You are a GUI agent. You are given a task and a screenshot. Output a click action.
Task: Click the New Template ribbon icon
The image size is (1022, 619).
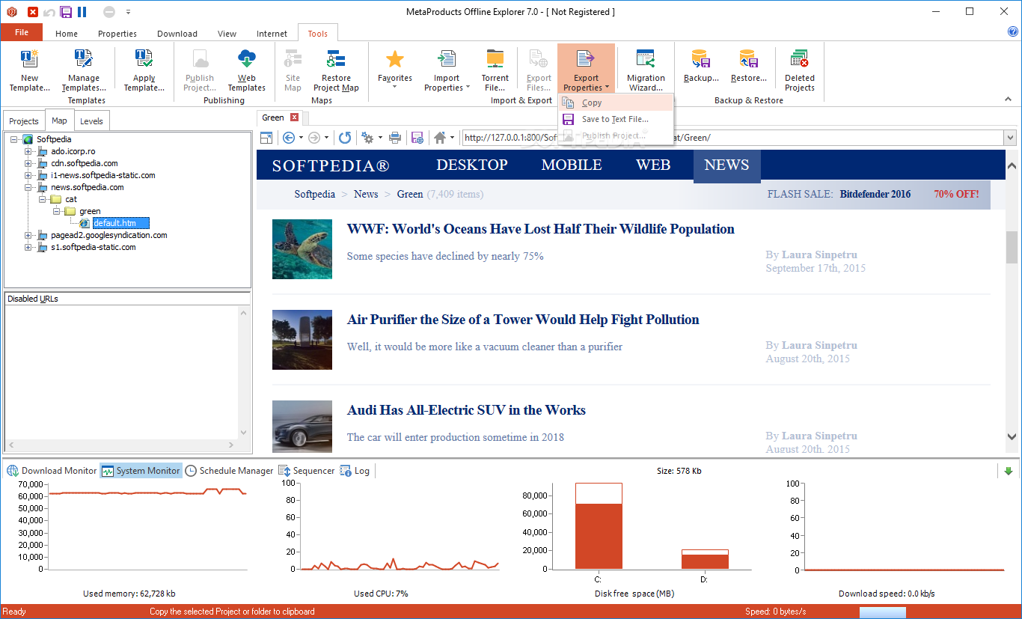tap(29, 70)
